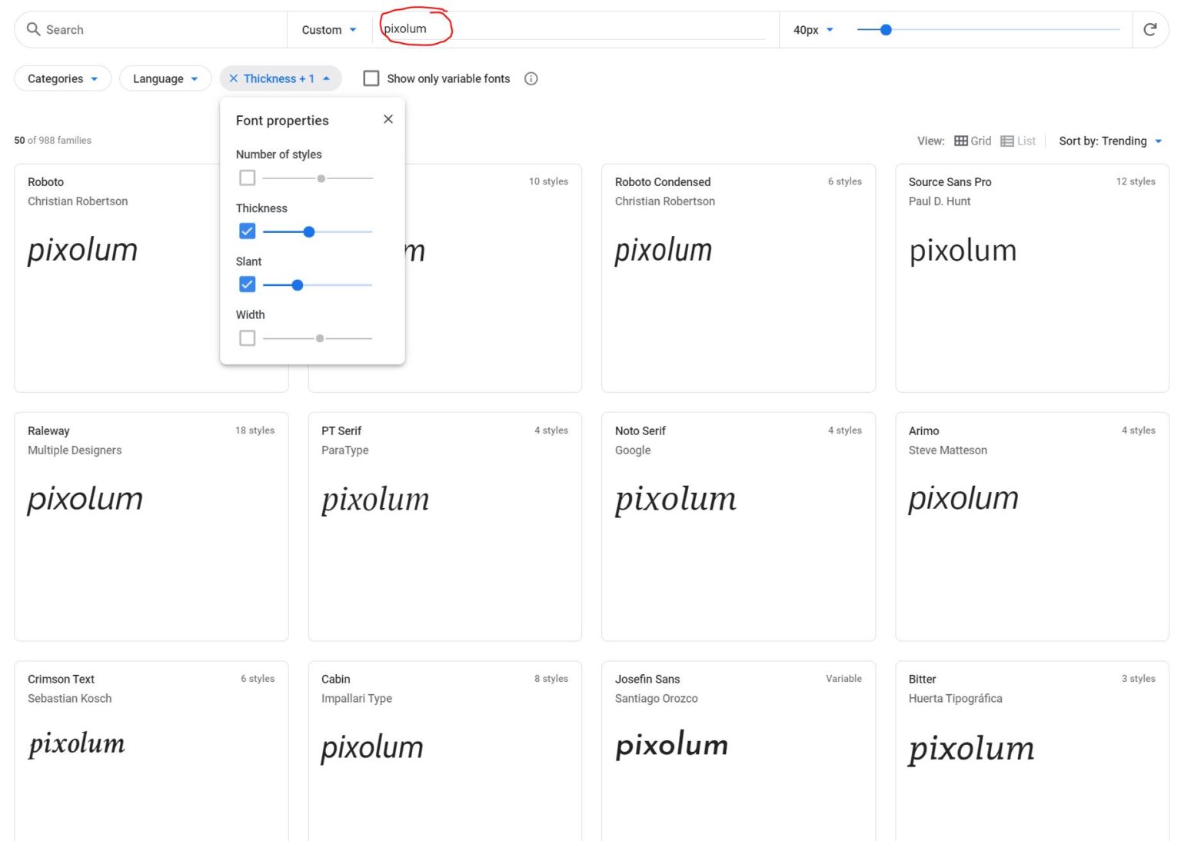The height and width of the screenshot is (841, 1181).
Task: Clear the Thickness + 1 filter
Action: (234, 78)
